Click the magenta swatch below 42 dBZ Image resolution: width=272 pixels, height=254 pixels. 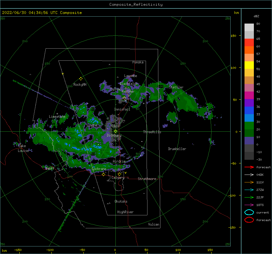click(x=249, y=95)
